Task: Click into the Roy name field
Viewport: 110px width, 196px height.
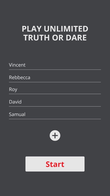Action: point(55,89)
